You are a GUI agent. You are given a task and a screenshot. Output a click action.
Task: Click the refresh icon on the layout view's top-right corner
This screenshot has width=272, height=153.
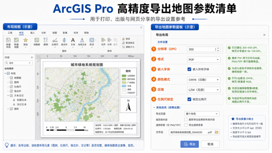[141, 27]
